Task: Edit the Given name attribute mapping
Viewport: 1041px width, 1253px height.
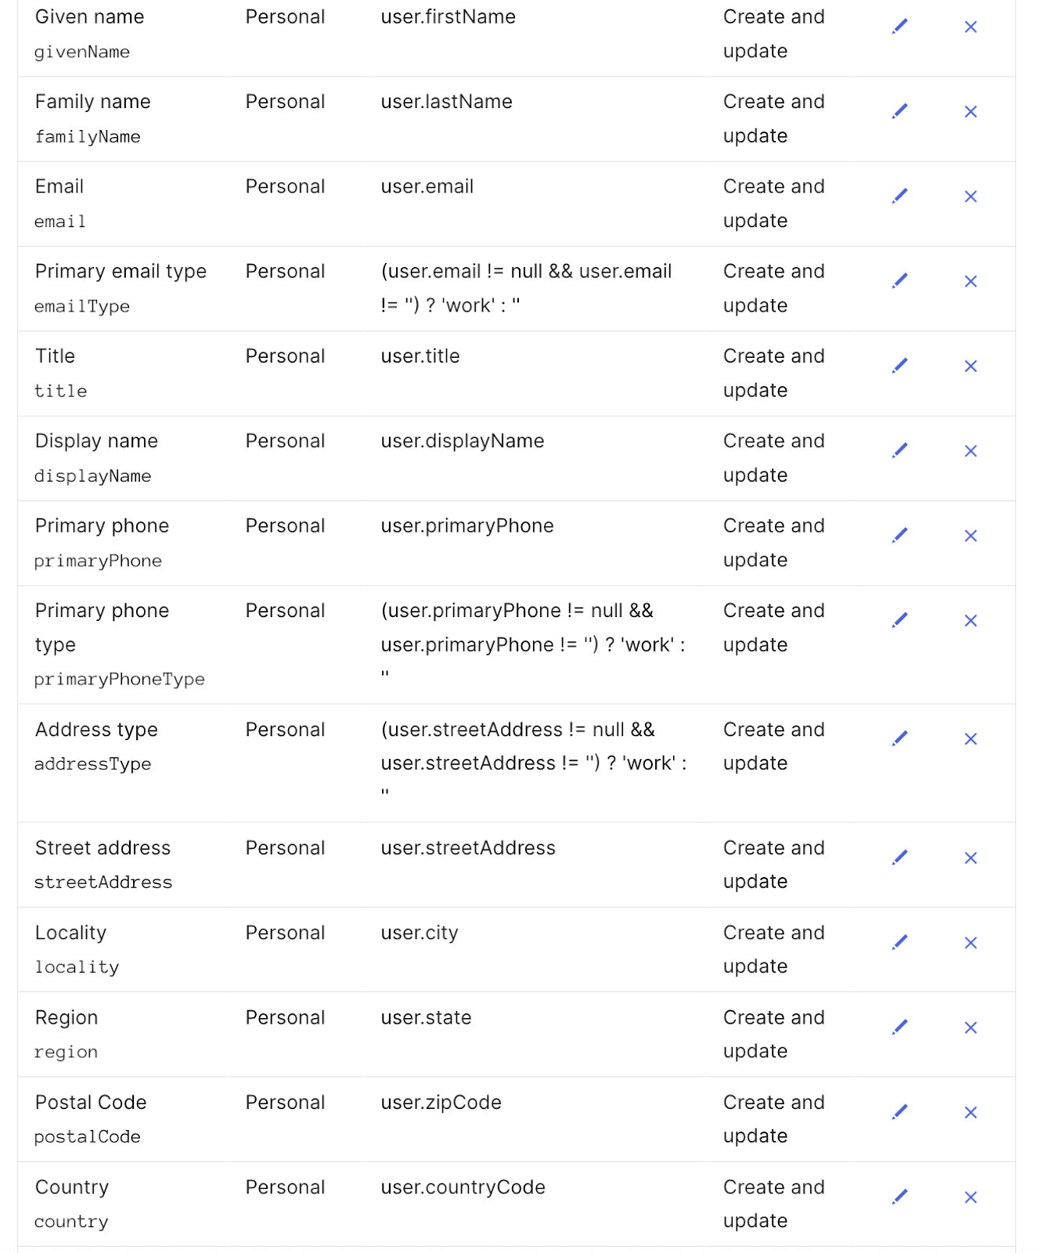Action: tap(900, 27)
